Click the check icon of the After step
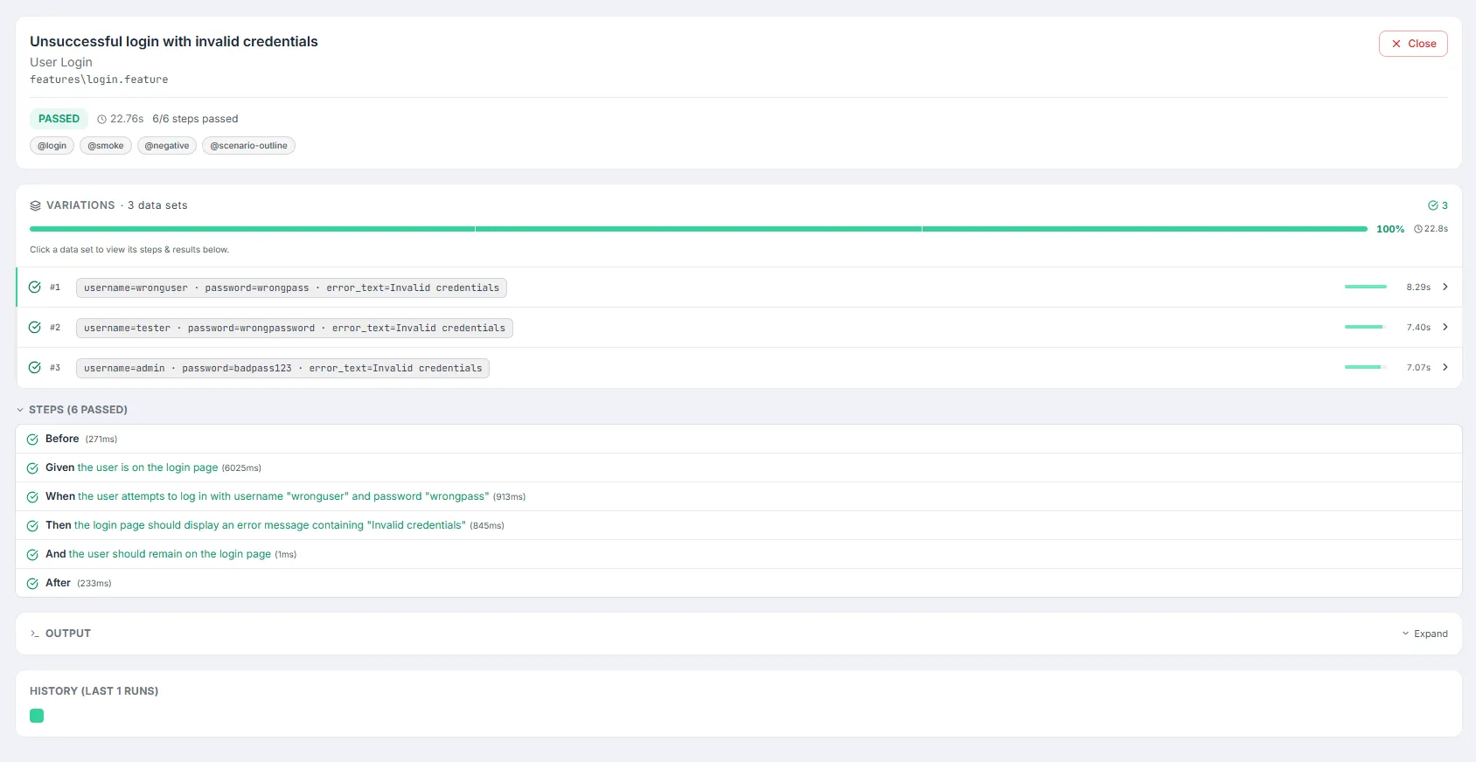1476x762 pixels. (x=32, y=584)
